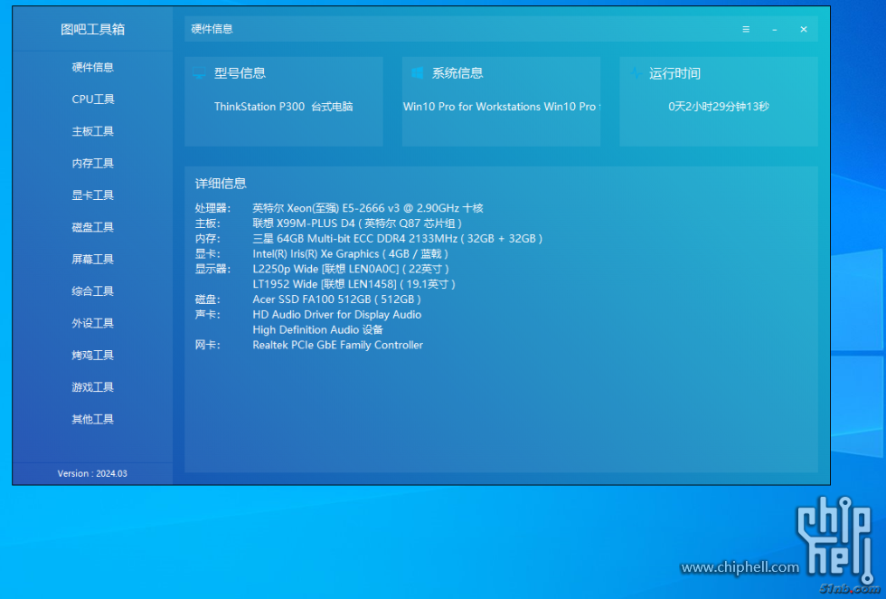The image size is (886, 599).
Task: Switch to 内存工具
Action: [92, 163]
